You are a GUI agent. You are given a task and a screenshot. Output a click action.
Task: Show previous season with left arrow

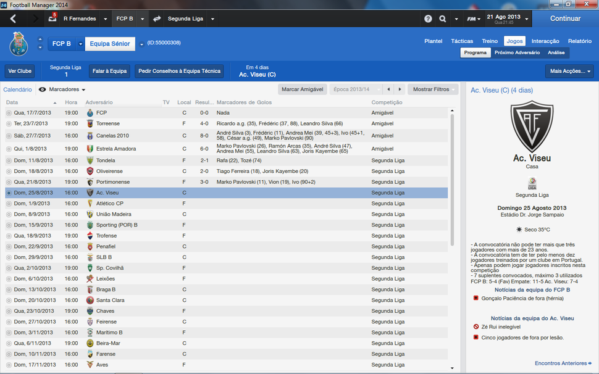[x=388, y=89]
